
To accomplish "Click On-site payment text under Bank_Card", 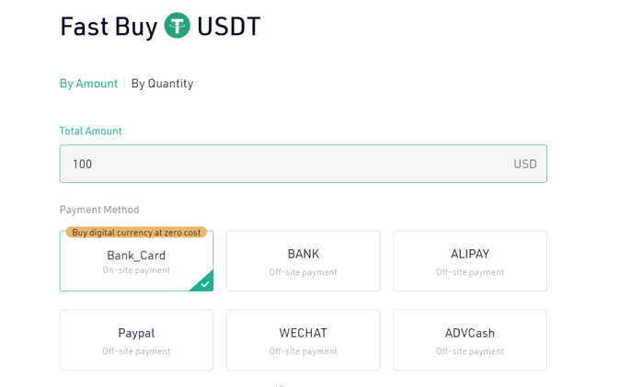I will tap(136, 270).
